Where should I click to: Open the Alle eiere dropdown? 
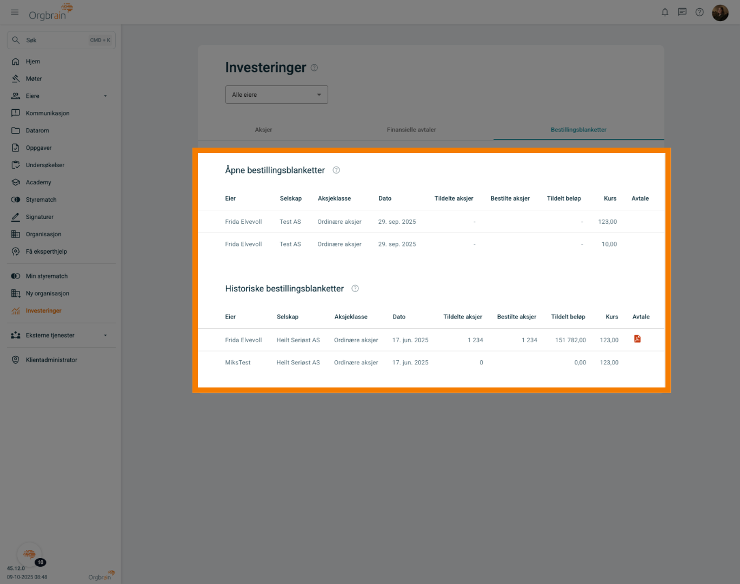click(x=276, y=95)
